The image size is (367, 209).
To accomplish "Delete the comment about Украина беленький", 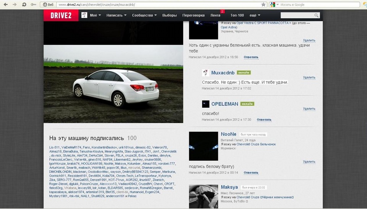I will [309, 40].
